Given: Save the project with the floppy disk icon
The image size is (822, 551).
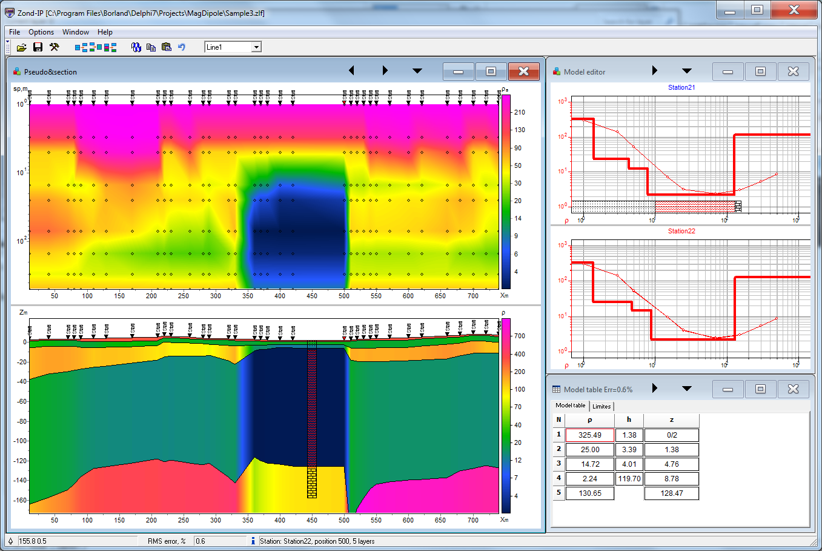Looking at the screenshot, I should (38, 47).
